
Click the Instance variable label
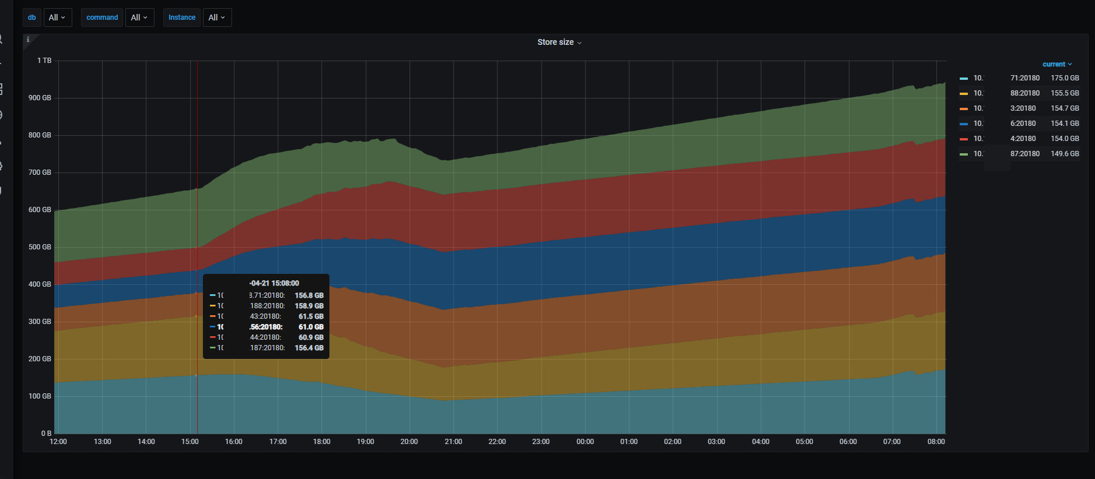[x=182, y=17]
